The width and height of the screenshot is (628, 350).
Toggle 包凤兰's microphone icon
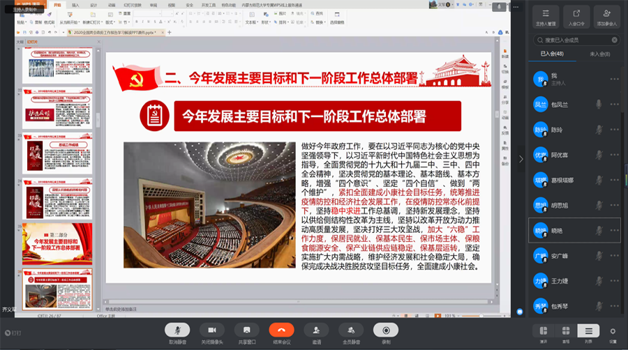click(598, 104)
